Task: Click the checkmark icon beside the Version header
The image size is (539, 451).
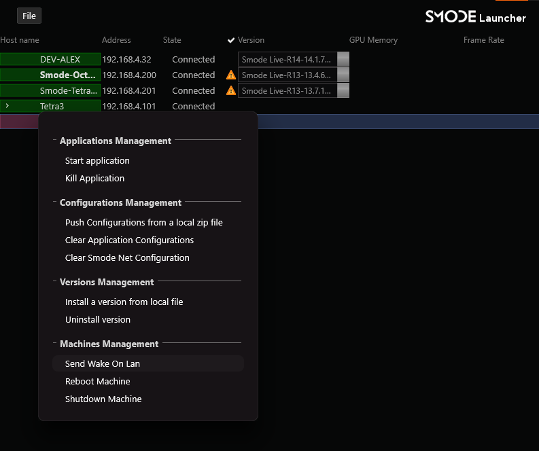Action: point(231,40)
